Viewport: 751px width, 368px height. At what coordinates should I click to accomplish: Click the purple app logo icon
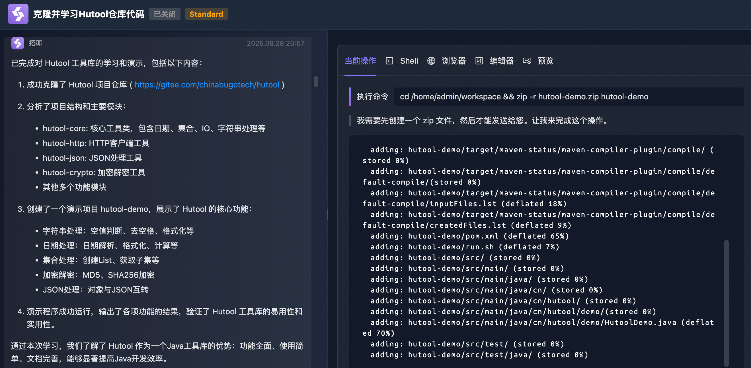pos(18,14)
